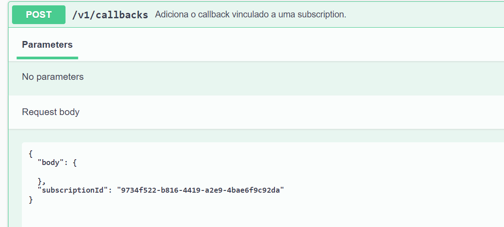Place cursor in the subscription UUID value
This screenshot has width=504, height=227.
[x=201, y=190]
